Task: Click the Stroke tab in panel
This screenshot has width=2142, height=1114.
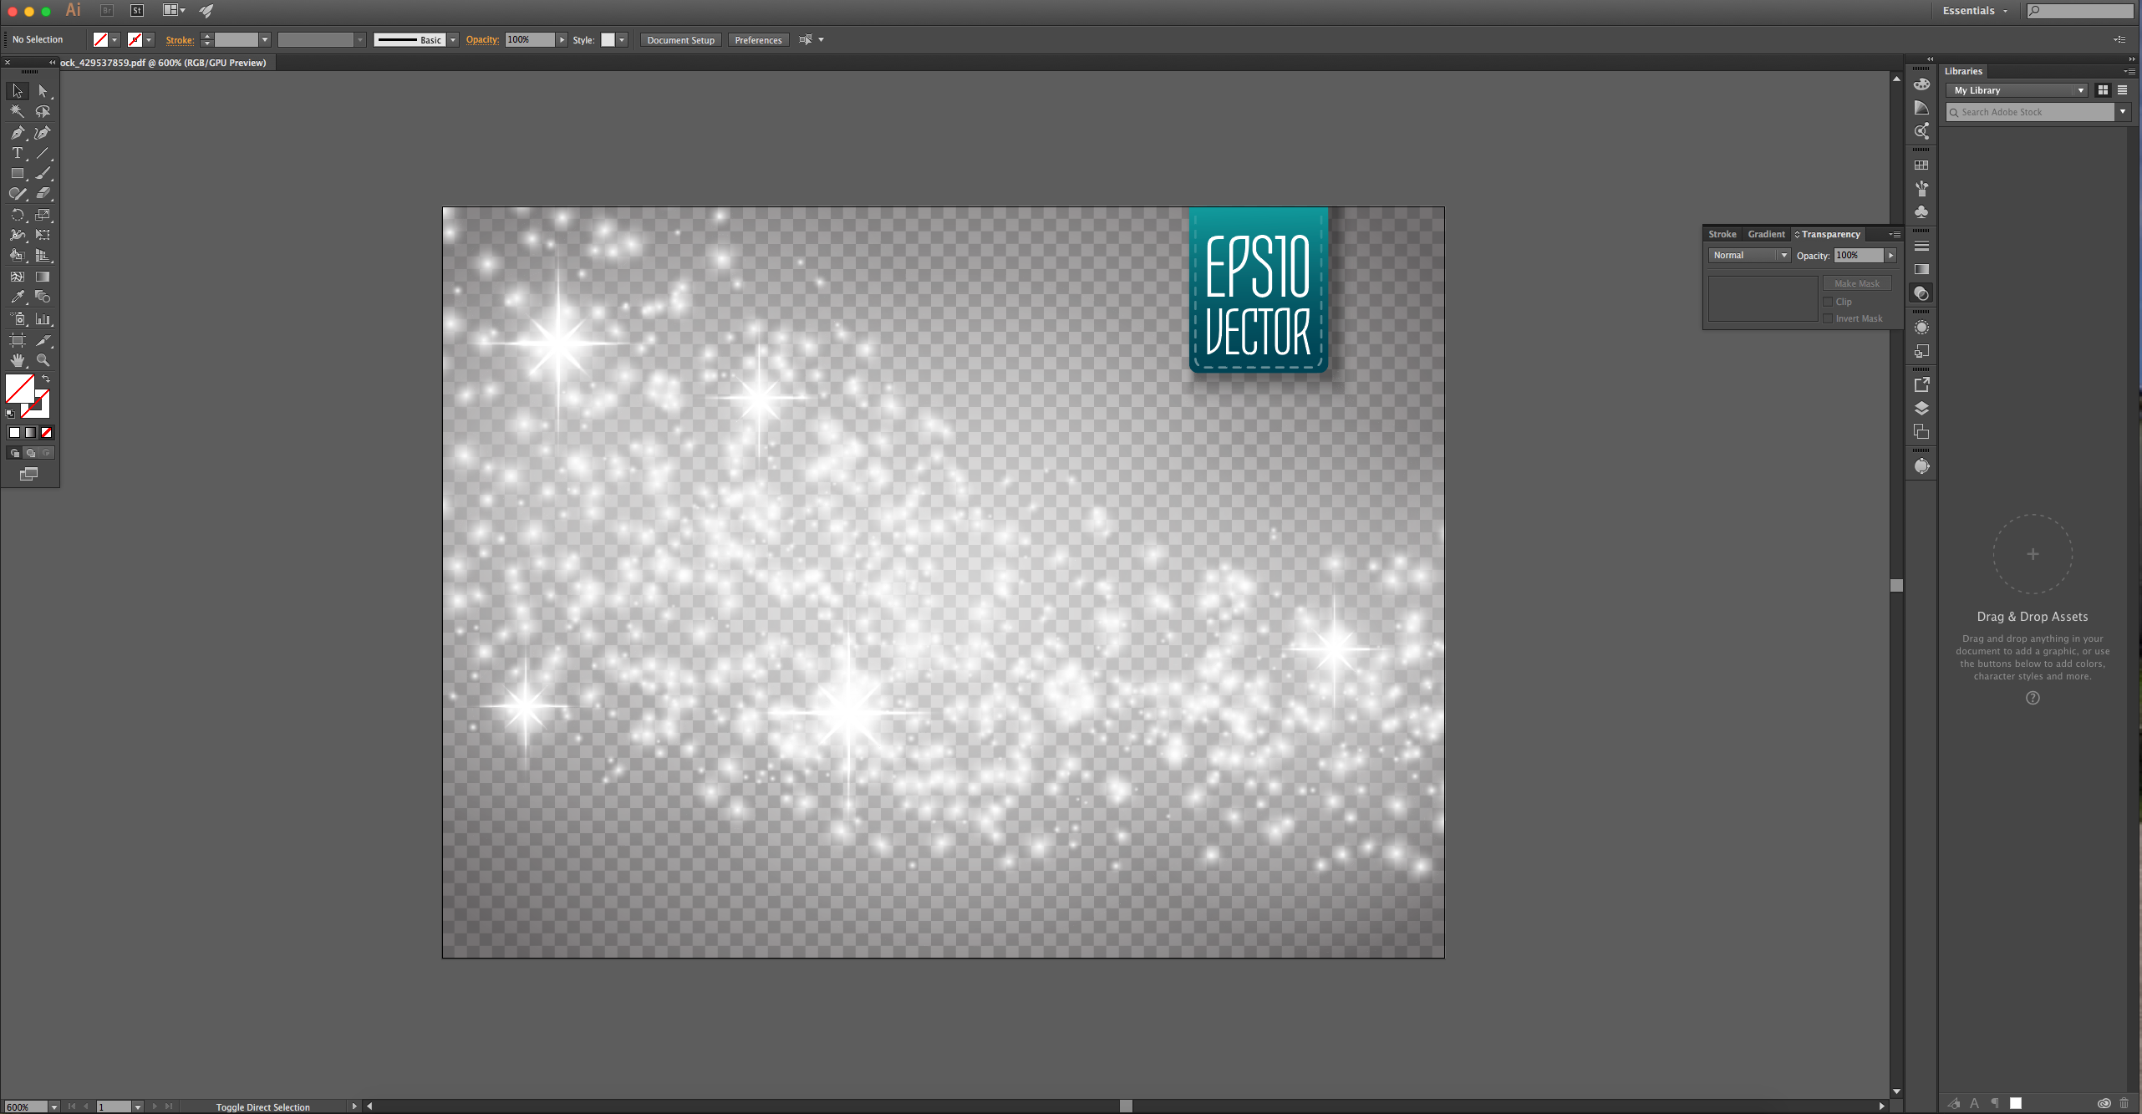Action: [1722, 232]
